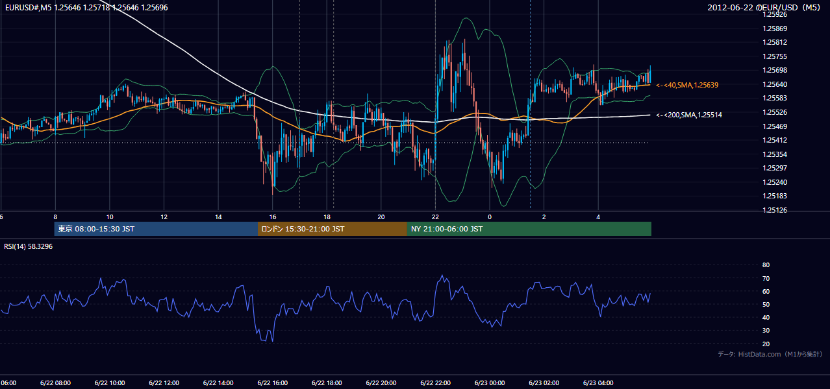Click hour tick 20 below price chart

381,217
